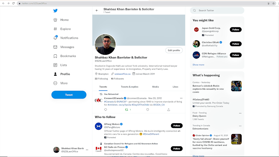The image size is (279, 157).
Task: Follow GC Salle de Presse
Action: coord(177,149)
